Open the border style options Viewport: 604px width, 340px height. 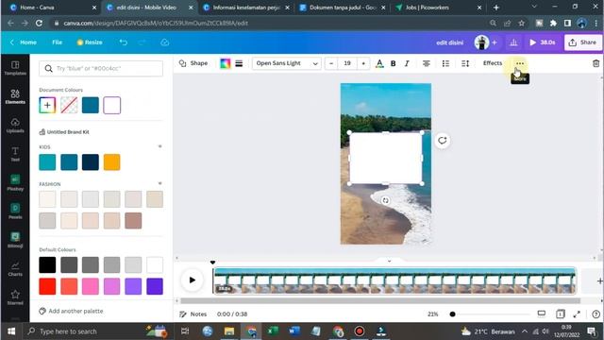239,63
